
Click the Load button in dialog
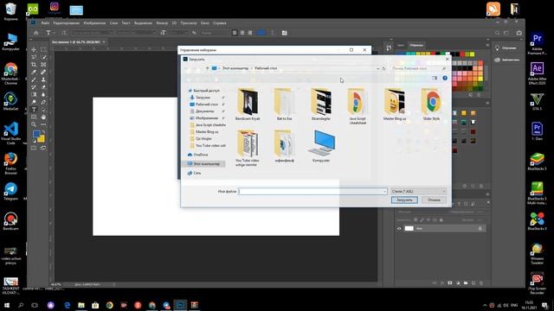pyautogui.click(x=404, y=200)
